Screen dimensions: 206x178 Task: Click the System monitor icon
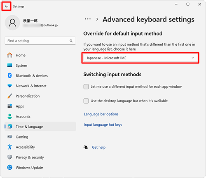(9, 65)
